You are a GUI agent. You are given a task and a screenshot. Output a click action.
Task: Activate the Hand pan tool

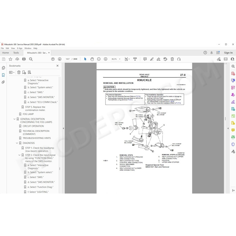point(92,59)
